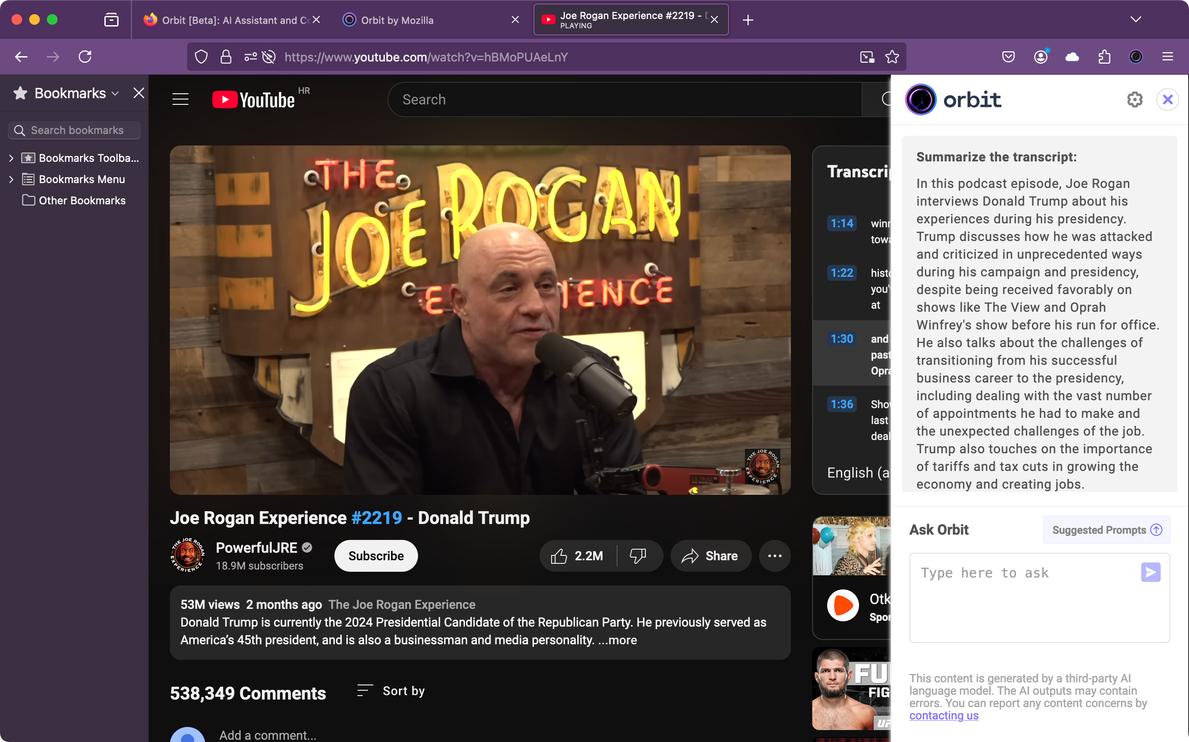This screenshot has height=742, width=1189.
Task: Click the dislike icon on video
Action: [x=639, y=556]
